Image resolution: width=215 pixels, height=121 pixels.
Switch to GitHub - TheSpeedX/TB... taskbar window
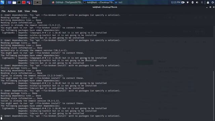click(67, 2)
